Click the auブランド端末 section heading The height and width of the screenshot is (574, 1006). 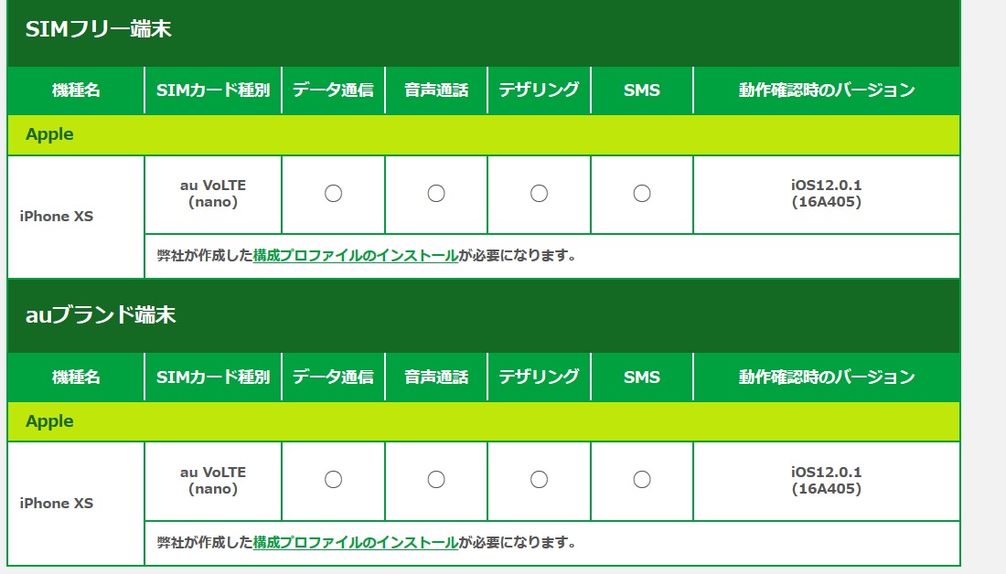101,315
